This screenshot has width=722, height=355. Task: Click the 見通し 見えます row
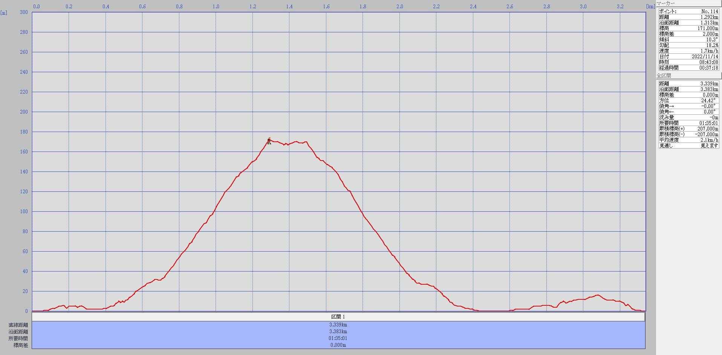coord(688,146)
